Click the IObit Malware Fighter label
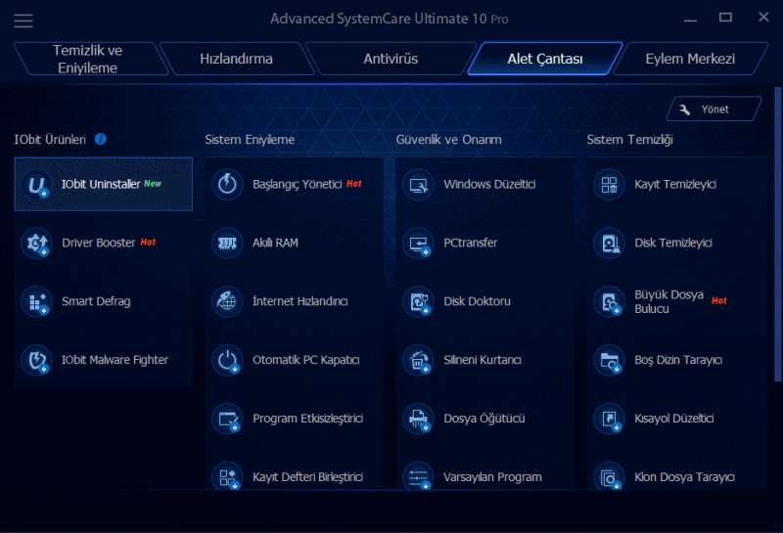This screenshot has width=783, height=533. point(115,360)
